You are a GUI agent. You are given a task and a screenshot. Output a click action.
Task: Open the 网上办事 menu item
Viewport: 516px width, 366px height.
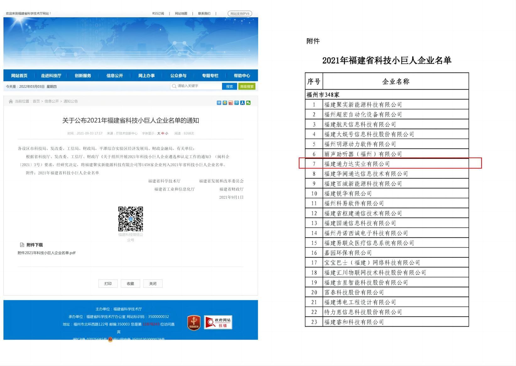click(x=147, y=76)
